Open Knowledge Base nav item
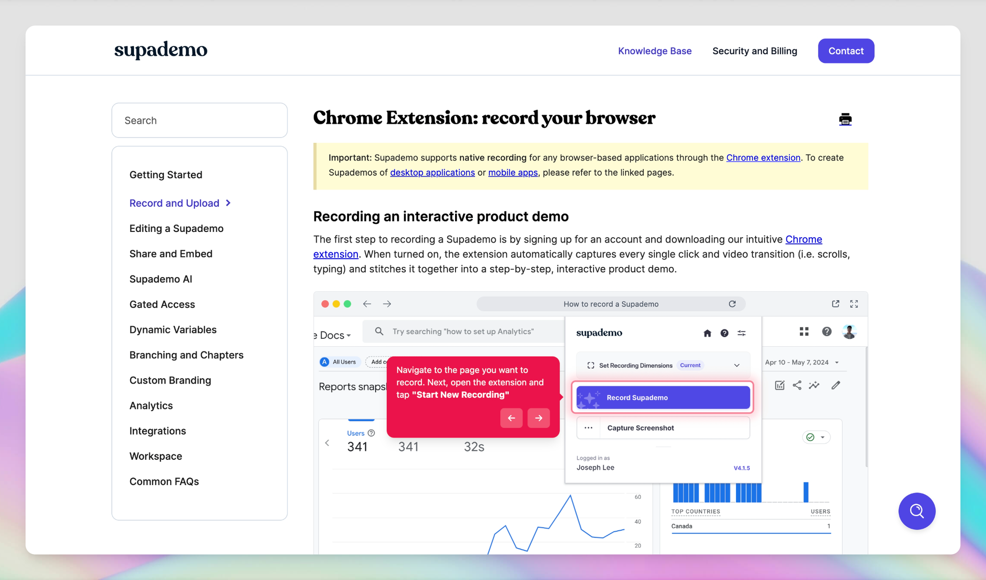 click(655, 51)
